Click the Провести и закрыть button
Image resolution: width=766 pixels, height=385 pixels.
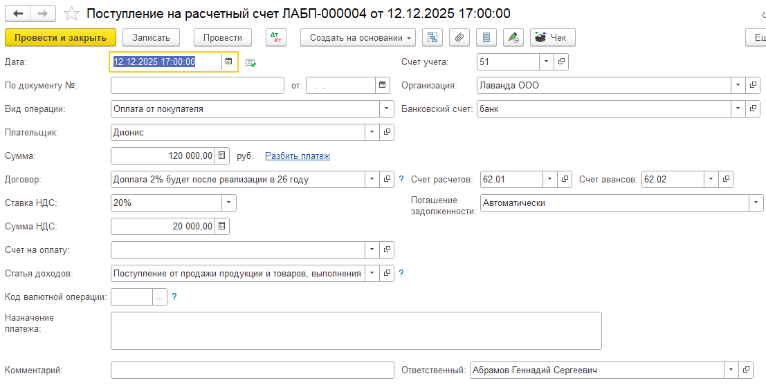[x=60, y=37]
